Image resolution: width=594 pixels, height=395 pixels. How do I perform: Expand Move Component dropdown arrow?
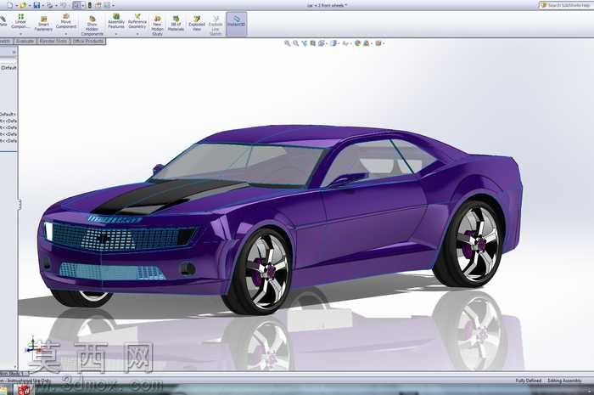click(66, 34)
